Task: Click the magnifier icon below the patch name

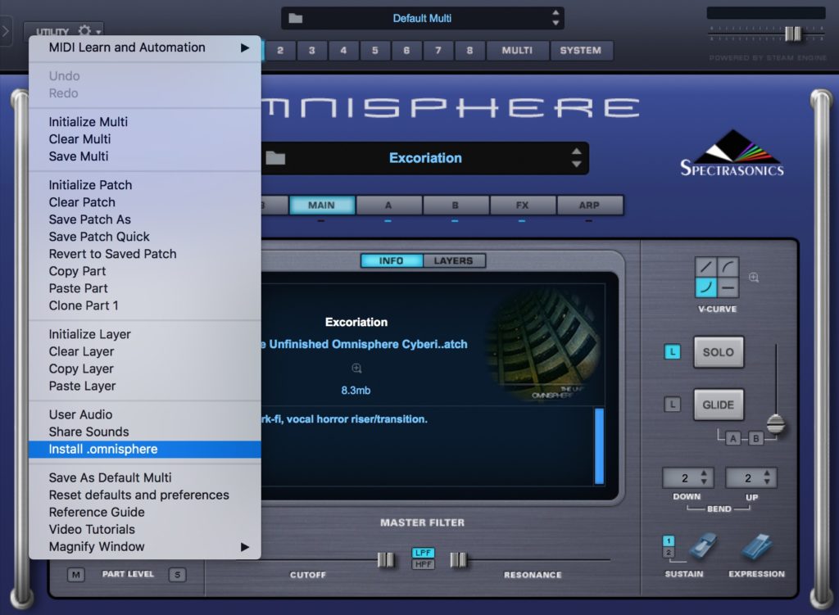Action: 356,368
